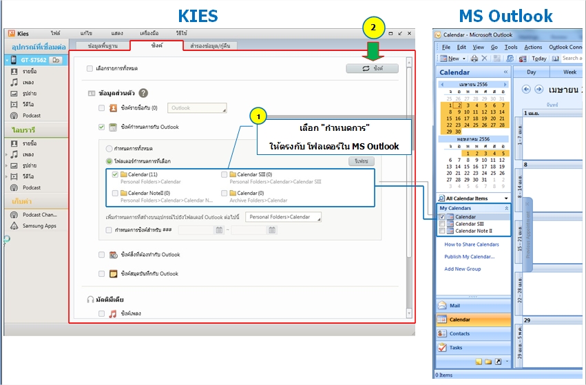Tick Calendar SIII checkbox in Outlook My Calendars
This screenshot has height=385, width=586.
pos(442,224)
